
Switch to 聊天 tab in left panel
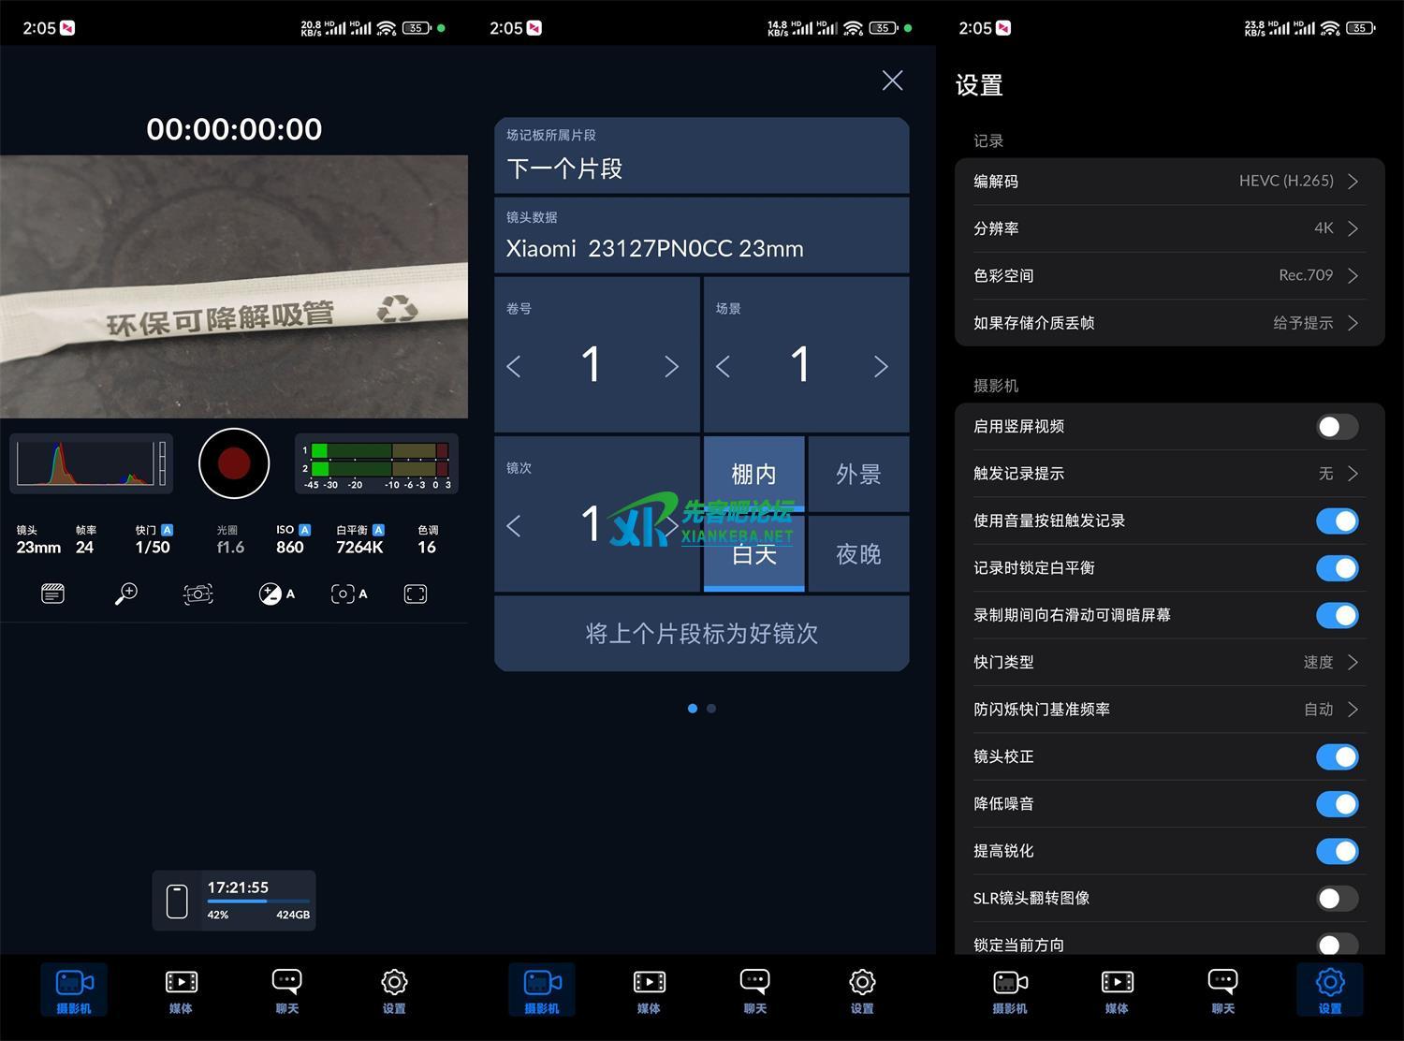pos(286,990)
